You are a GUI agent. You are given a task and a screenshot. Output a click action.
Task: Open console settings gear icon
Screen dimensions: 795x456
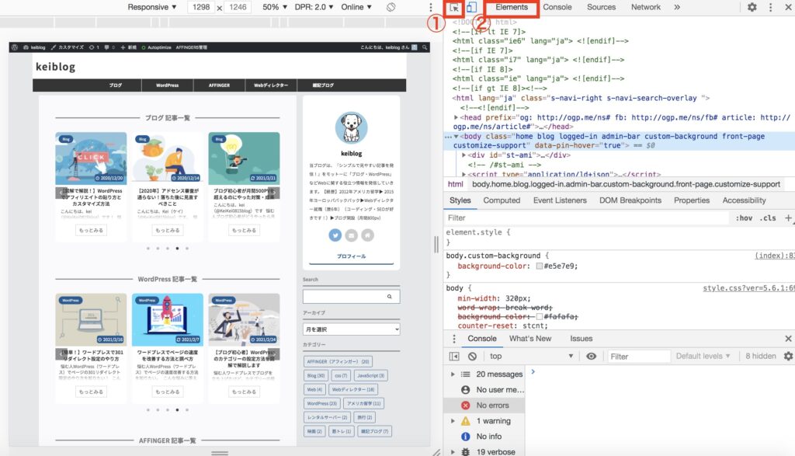point(788,356)
